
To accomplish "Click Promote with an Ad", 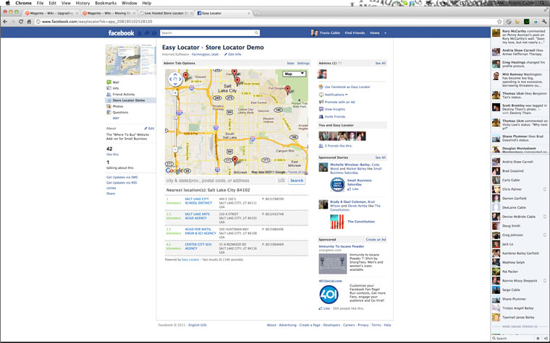I will pos(339,103).
